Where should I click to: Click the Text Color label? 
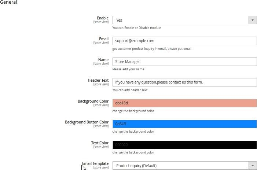(x=100, y=143)
